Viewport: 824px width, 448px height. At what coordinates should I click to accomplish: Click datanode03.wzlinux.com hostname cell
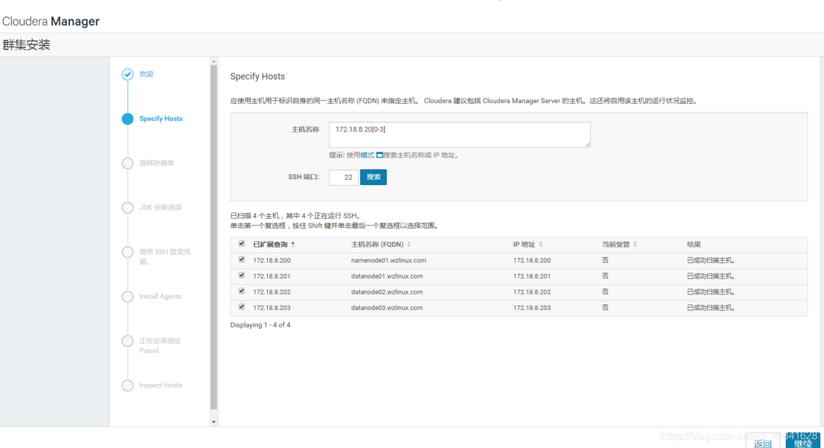pos(387,307)
